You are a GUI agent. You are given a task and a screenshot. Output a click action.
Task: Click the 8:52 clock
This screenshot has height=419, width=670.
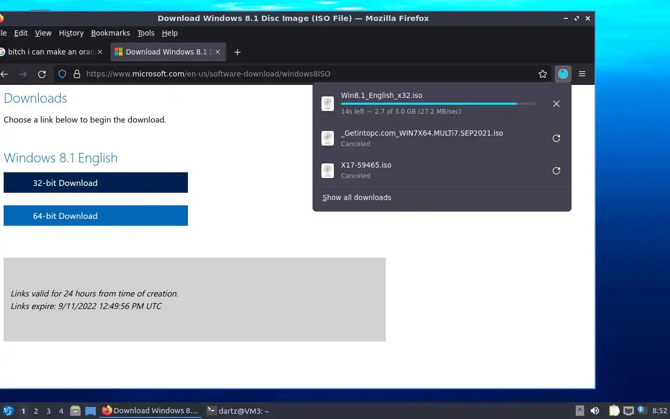660,411
